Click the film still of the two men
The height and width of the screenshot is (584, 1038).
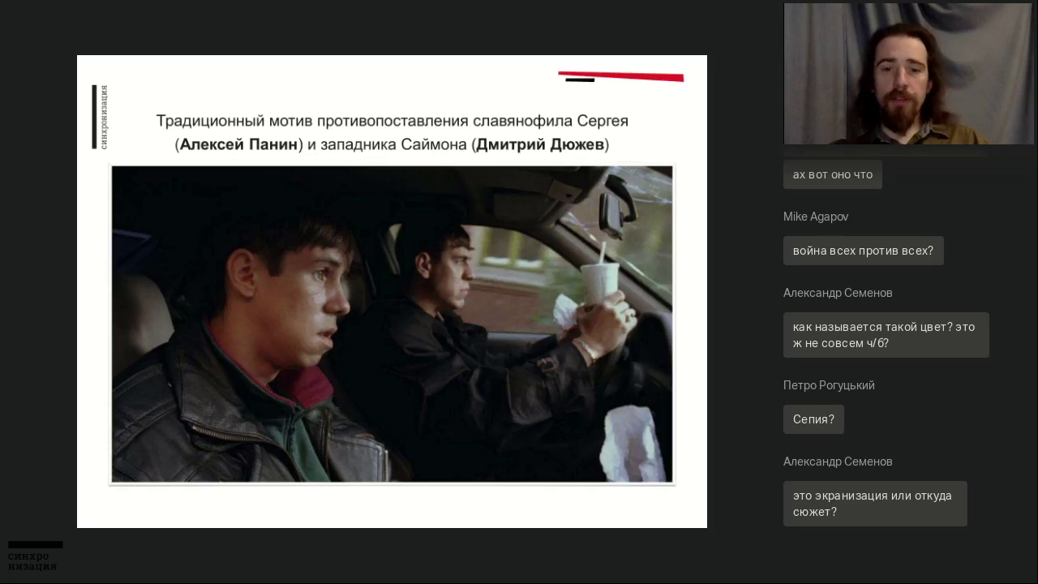[392, 324]
